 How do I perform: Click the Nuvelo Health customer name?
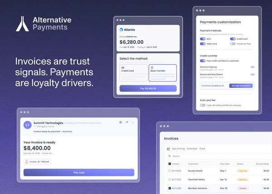tap(195, 171)
